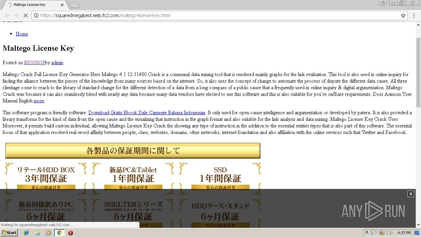Open a new tab
Screen dimensions: 421x237
click(x=74, y=5)
